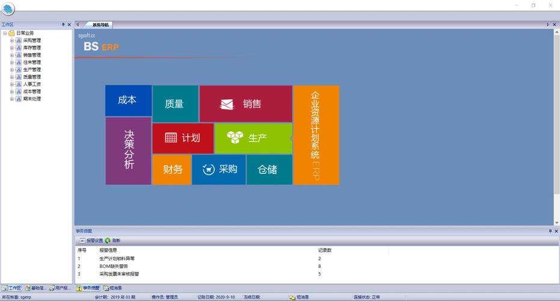Click scroll-down arrow of navigation view
The height and width of the screenshot is (301, 560).
coord(556,222)
